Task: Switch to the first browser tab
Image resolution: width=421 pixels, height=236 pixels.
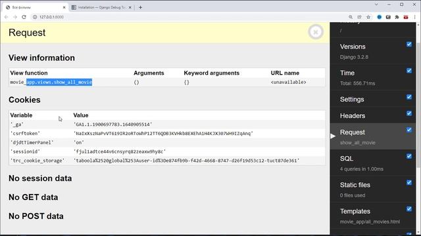Action: point(35,7)
